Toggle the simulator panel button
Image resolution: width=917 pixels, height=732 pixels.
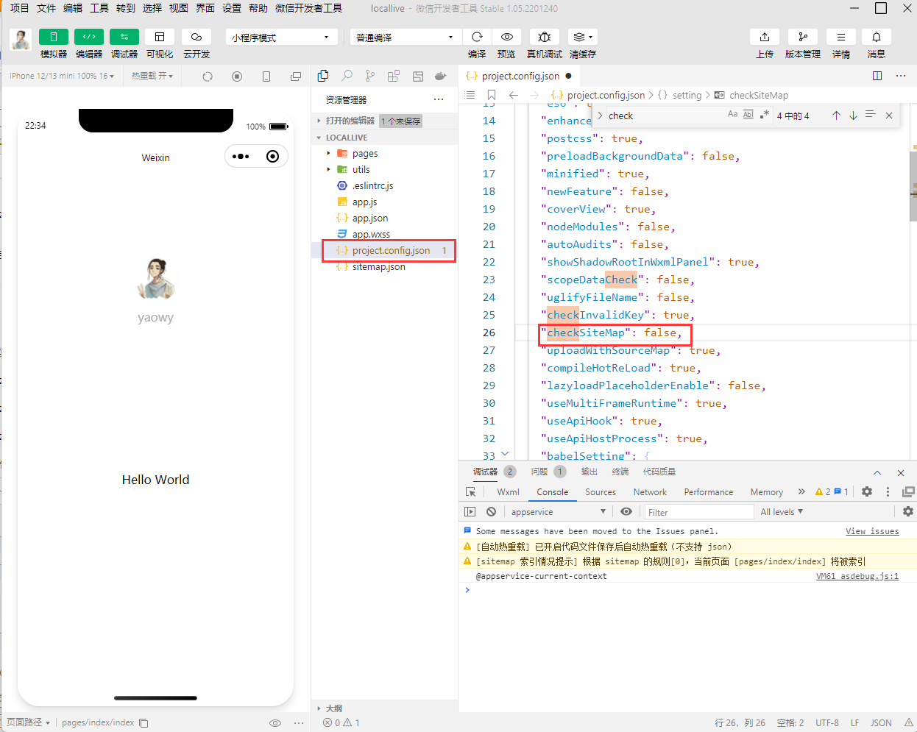click(x=54, y=37)
